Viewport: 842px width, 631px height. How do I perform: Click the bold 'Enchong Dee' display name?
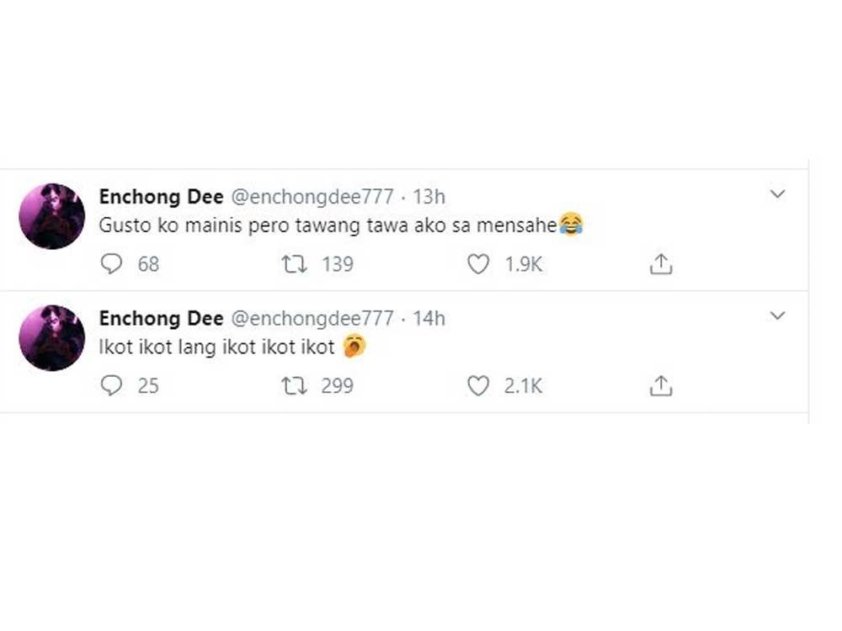click(x=161, y=197)
